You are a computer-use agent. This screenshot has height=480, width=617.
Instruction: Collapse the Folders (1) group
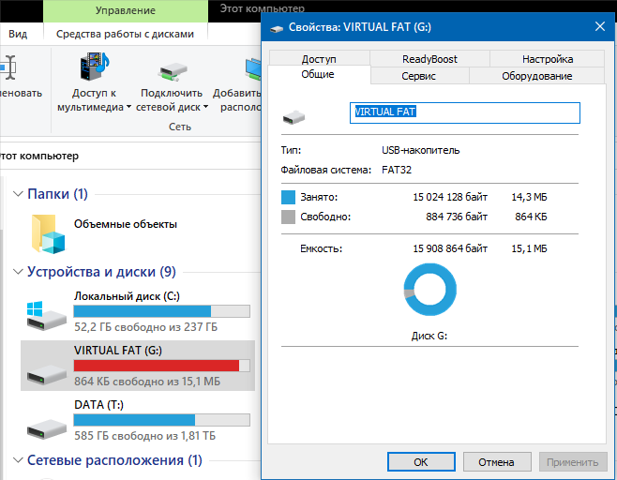tap(18, 193)
